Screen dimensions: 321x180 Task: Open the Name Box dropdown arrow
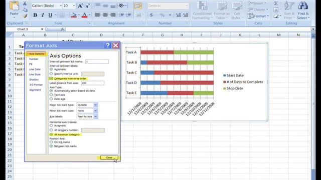coord(42,29)
